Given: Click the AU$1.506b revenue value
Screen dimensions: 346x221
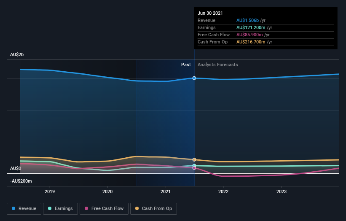Looking at the screenshot, I should (x=247, y=20).
